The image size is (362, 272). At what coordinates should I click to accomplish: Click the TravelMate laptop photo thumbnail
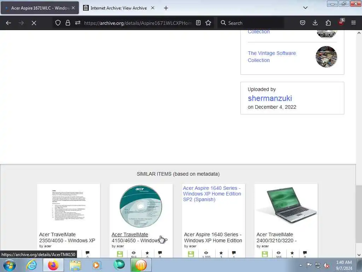click(286, 205)
